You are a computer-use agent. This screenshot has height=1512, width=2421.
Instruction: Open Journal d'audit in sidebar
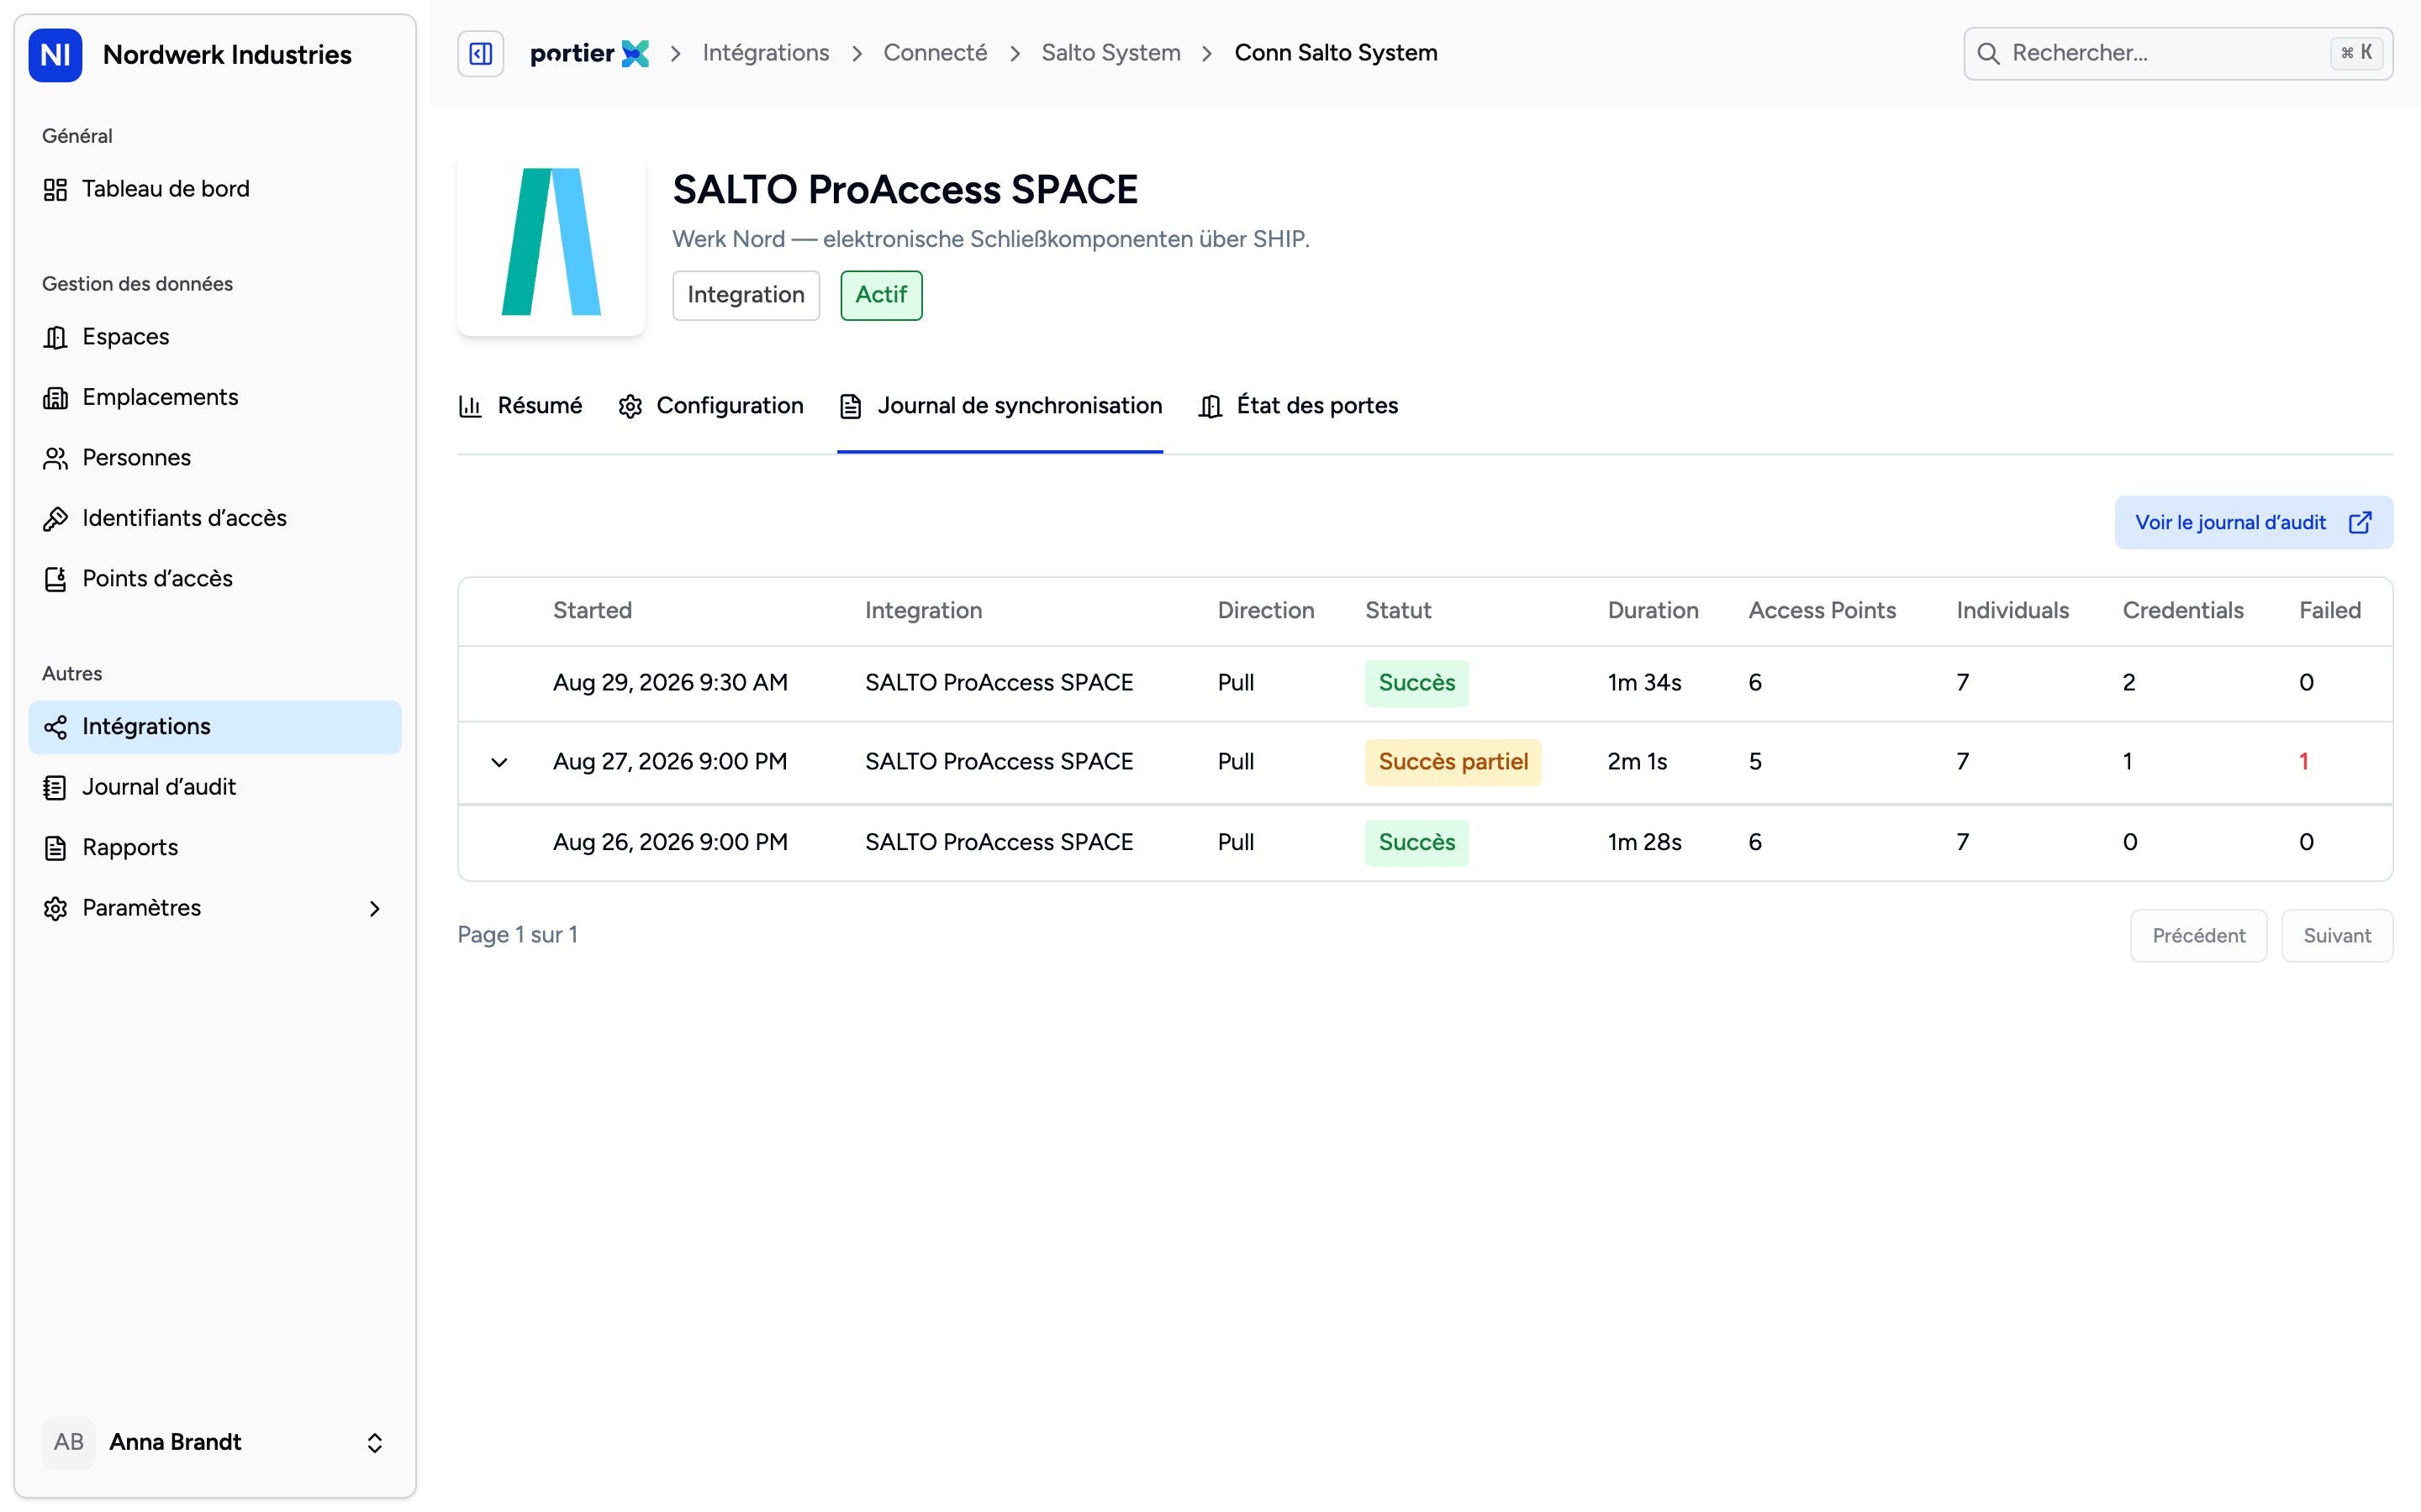tap(215, 787)
